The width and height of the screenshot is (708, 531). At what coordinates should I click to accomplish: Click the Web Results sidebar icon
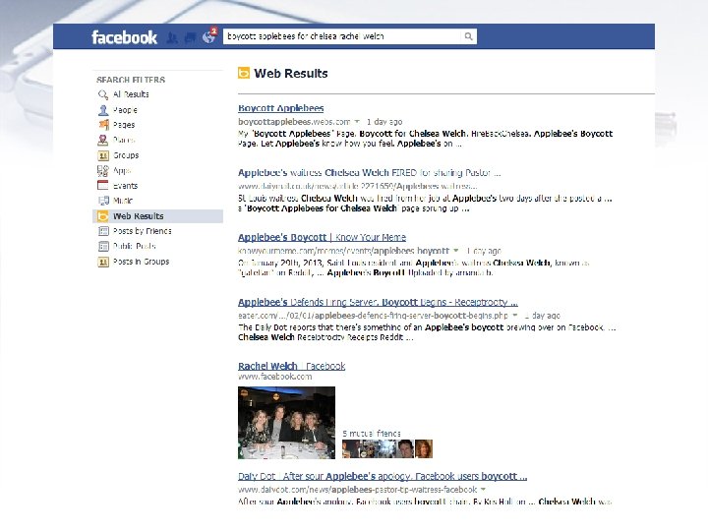click(x=103, y=216)
